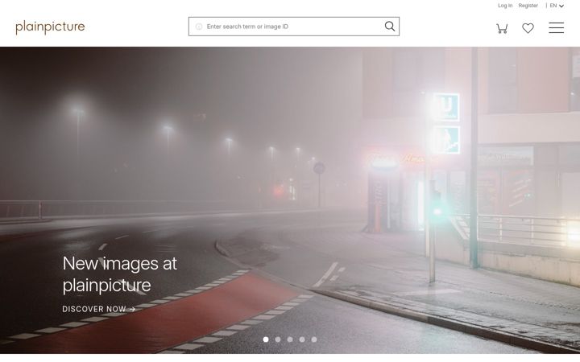Go to plainpicture logo home
This screenshot has height=362, width=580.
click(50, 27)
